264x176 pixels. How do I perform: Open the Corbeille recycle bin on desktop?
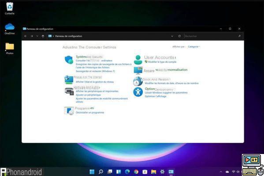click(x=10, y=8)
